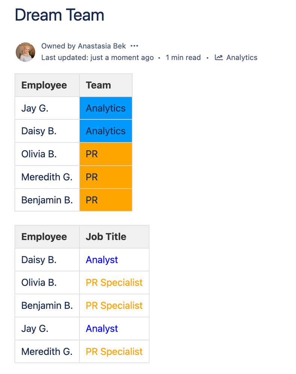The height and width of the screenshot is (374, 296).
Task: Select Daisy B.'s blue Analytics cell
Action: [106, 131]
